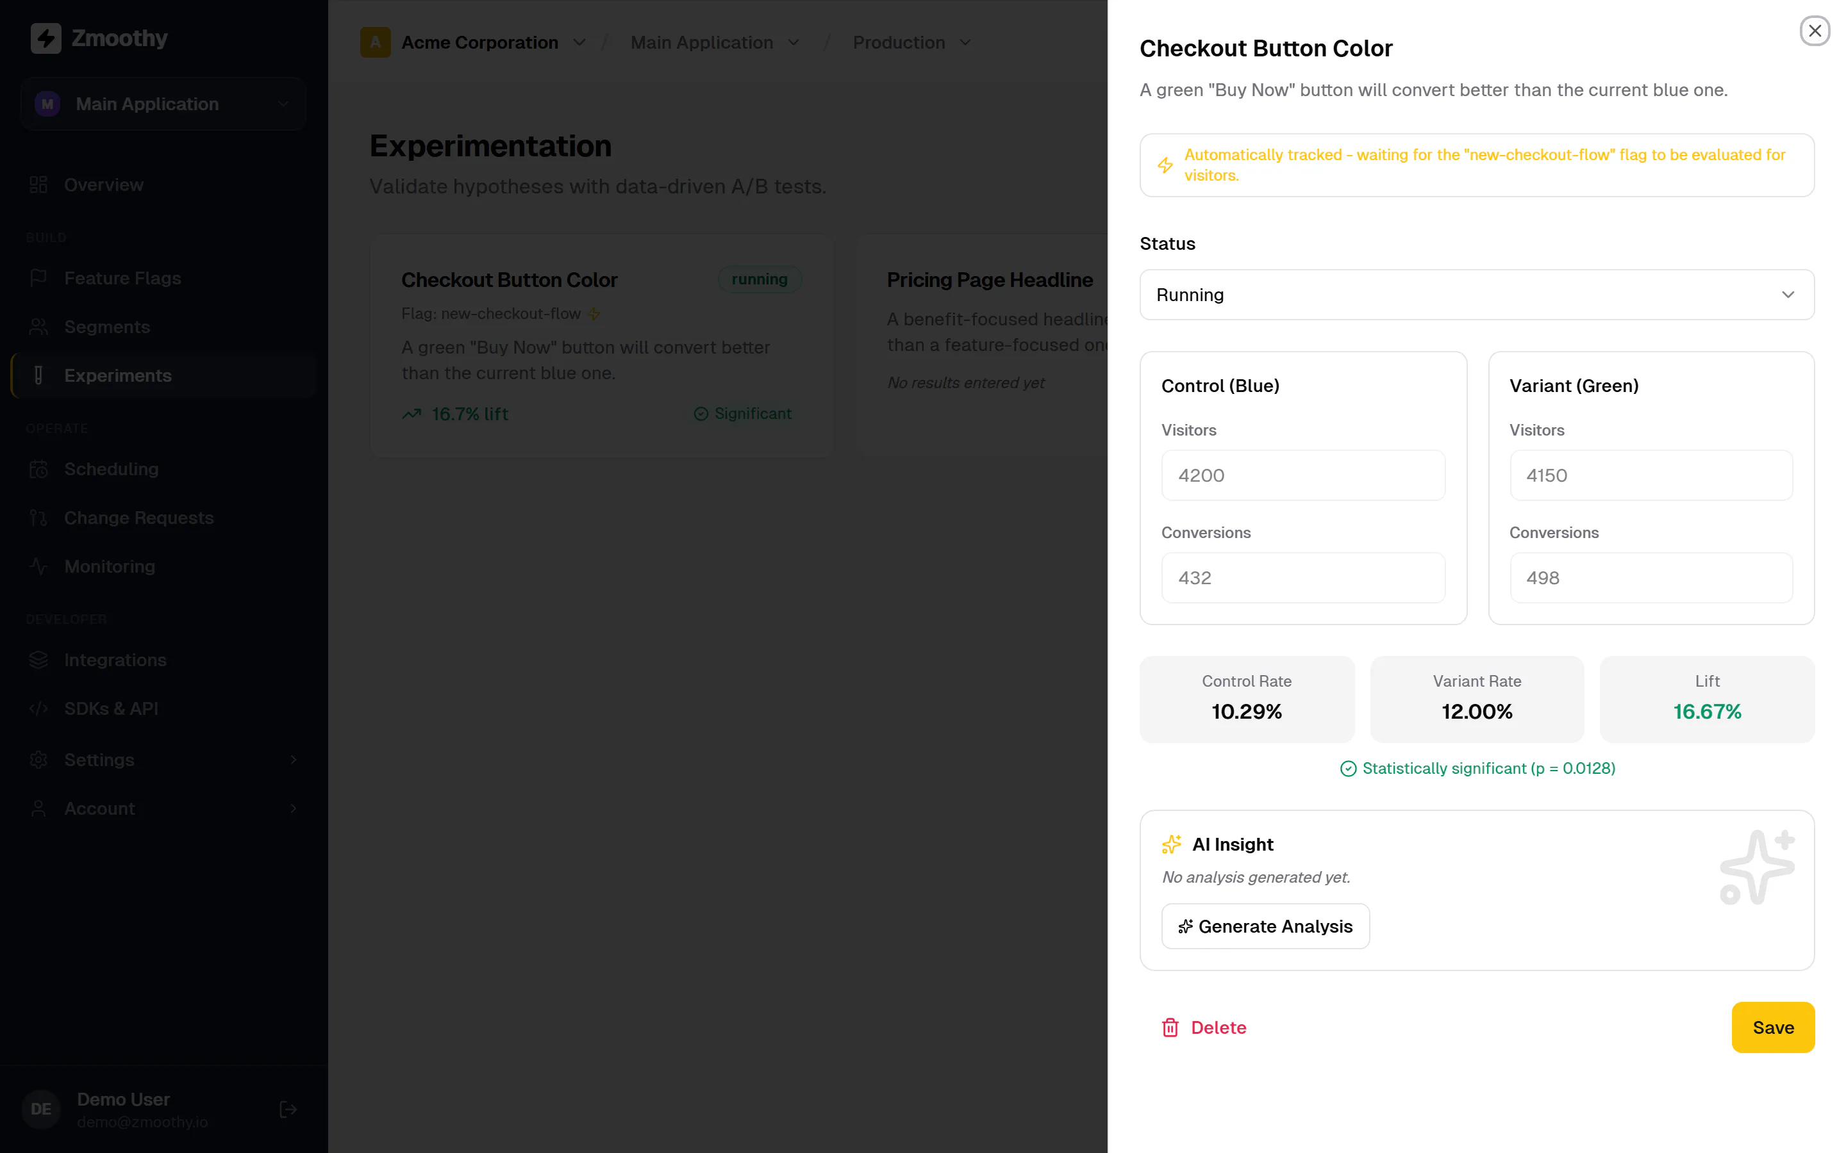The width and height of the screenshot is (1846, 1153).
Task: Click the Variant (Green) Conversions field
Action: [x=1651, y=578]
